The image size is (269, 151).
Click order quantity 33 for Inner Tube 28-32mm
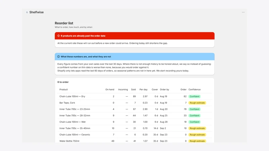[x=185, y=115]
